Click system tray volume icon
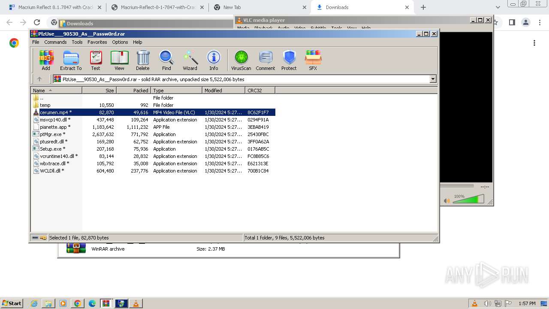The image size is (549, 309). pos(488,303)
